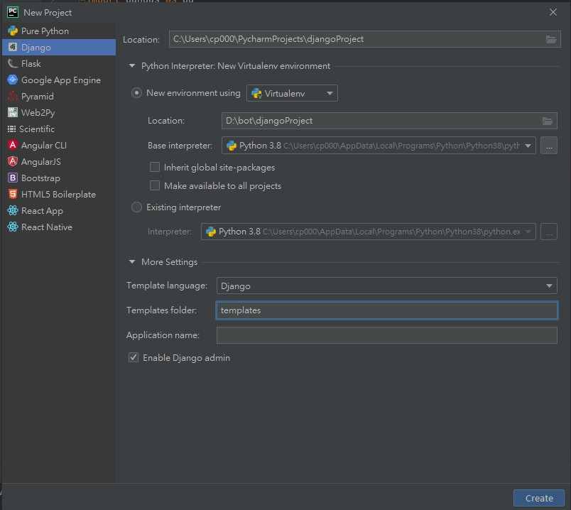
Task: Open existing Interpreter dropdown
Action: tap(368, 232)
